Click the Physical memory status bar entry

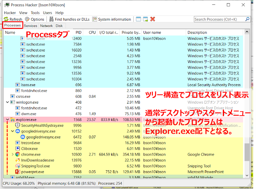pyautogui.click(x=66, y=183)
